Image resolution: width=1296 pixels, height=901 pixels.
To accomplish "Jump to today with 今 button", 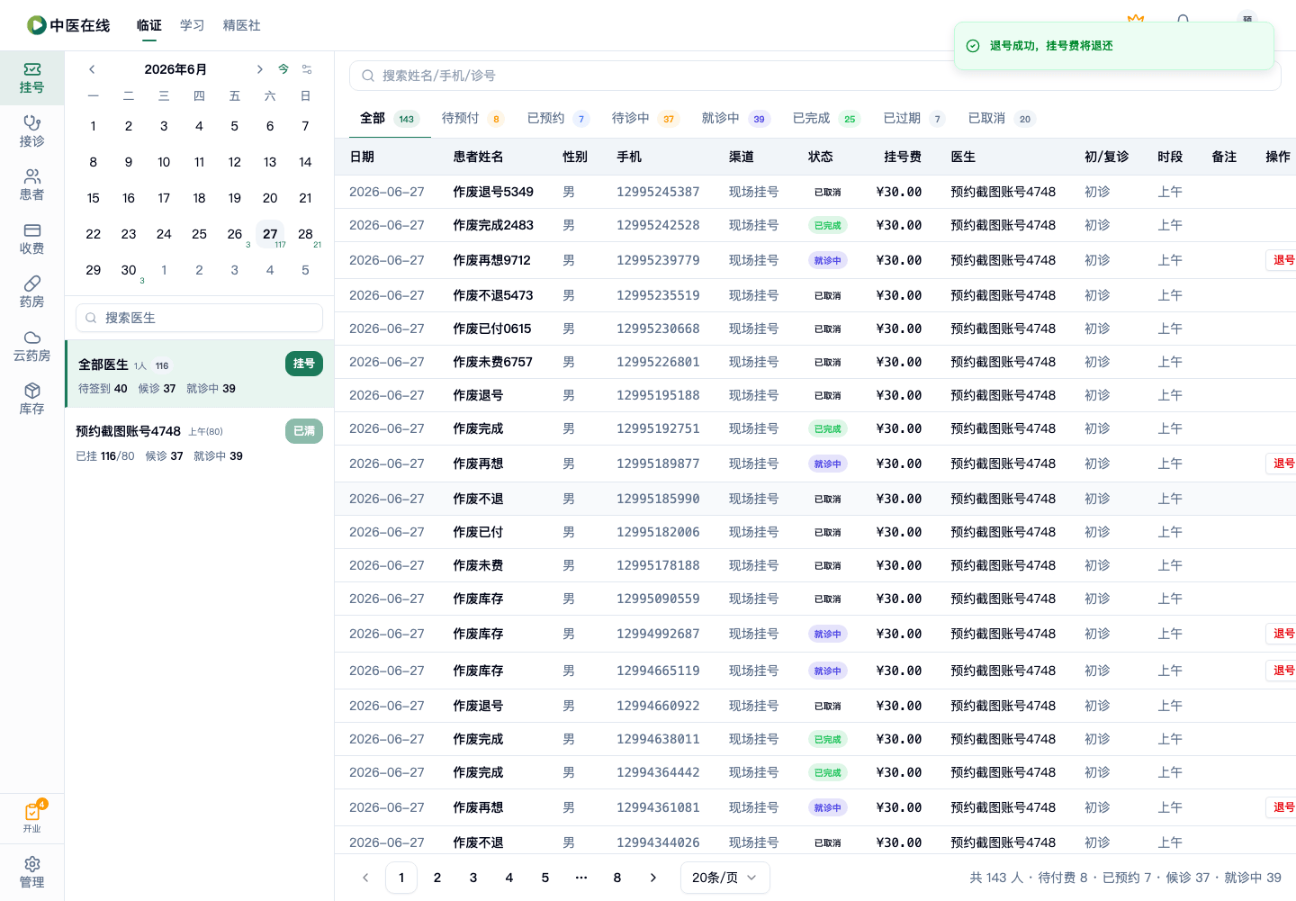I will tap(283, 69).
